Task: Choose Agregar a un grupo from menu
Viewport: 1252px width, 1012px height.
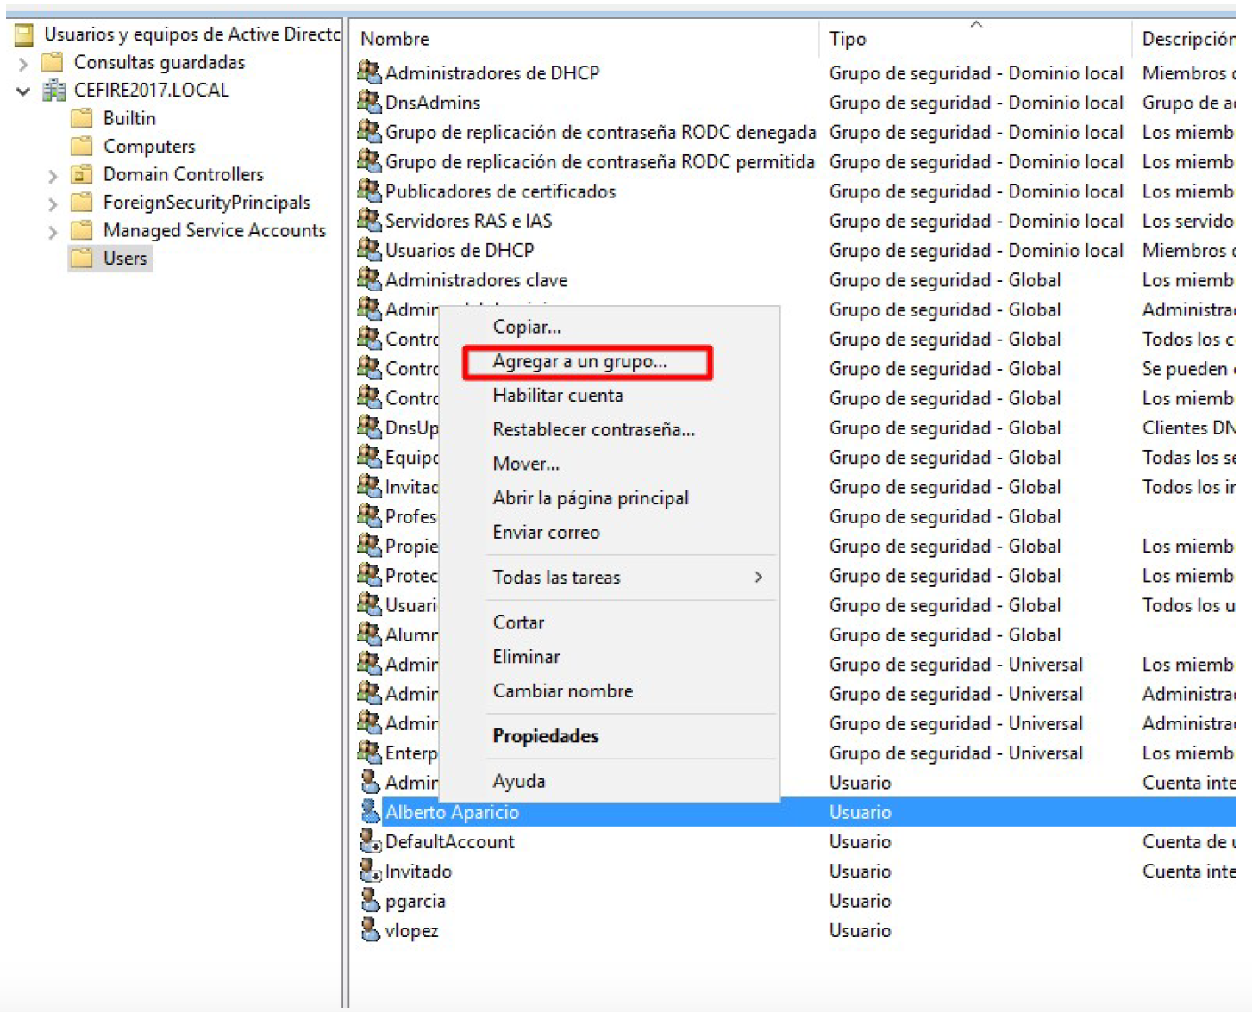Action: click(579, 361)
